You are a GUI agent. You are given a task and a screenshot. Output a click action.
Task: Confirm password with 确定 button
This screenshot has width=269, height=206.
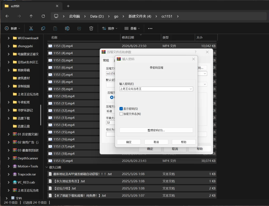(129, 142)
